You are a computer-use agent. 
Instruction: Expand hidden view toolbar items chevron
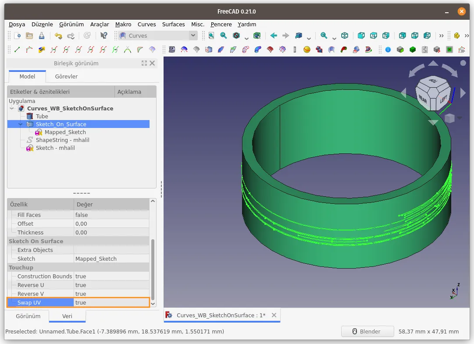click(x=442, y=35)
